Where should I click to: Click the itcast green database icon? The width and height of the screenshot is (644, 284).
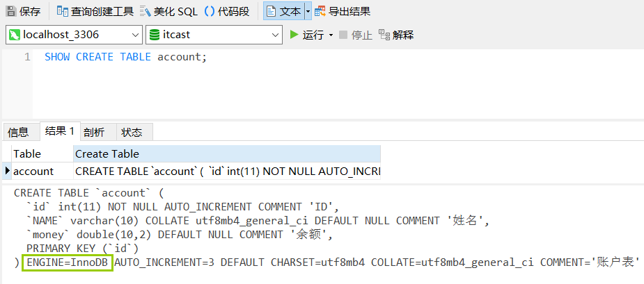click(x=155, y=35)
